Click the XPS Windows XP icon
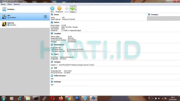Screen dimensions: 180x101 [4, 17]
